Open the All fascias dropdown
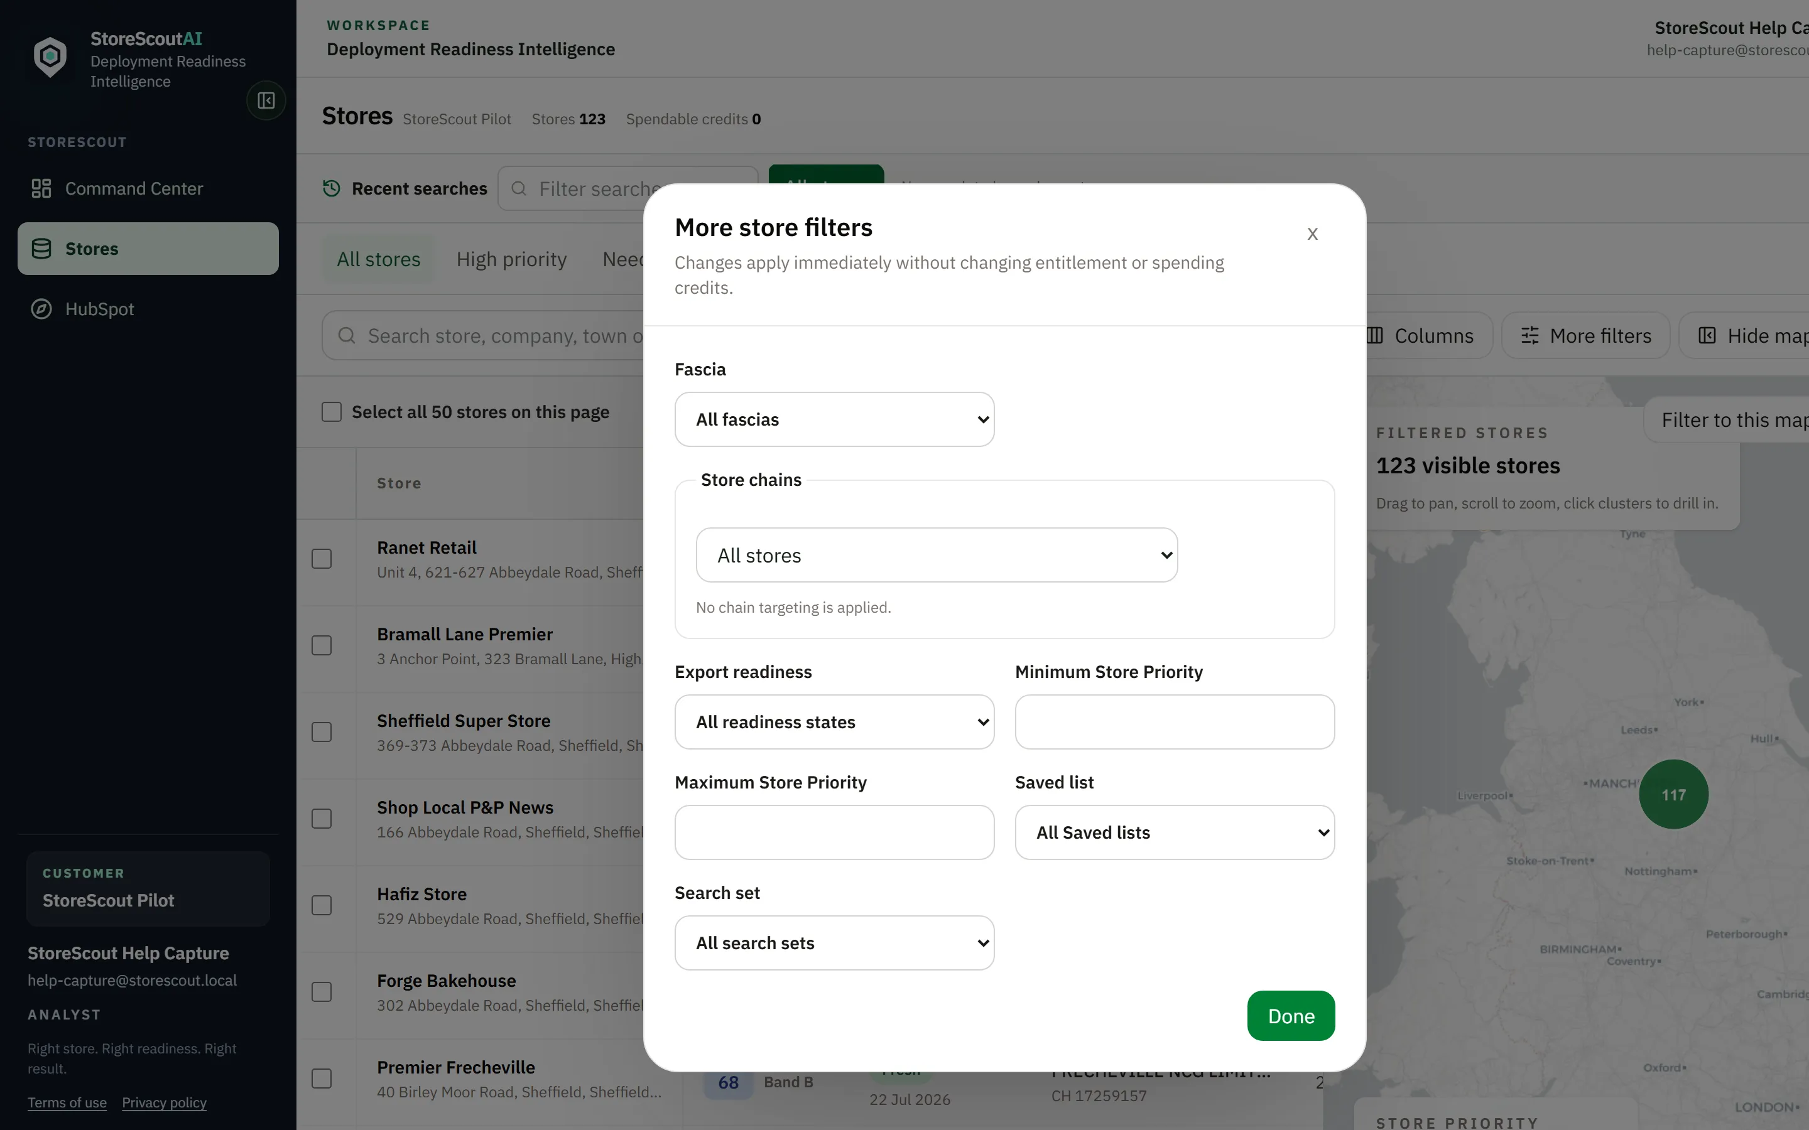Screen dimensions: 1809x1130 click(834, 419)
